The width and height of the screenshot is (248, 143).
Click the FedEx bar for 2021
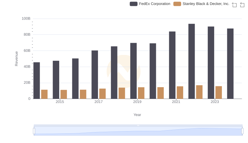(172, 65)
